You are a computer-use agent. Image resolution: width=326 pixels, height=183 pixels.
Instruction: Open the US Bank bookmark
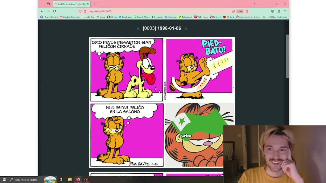pyautogui.click(x=228, y=17)
